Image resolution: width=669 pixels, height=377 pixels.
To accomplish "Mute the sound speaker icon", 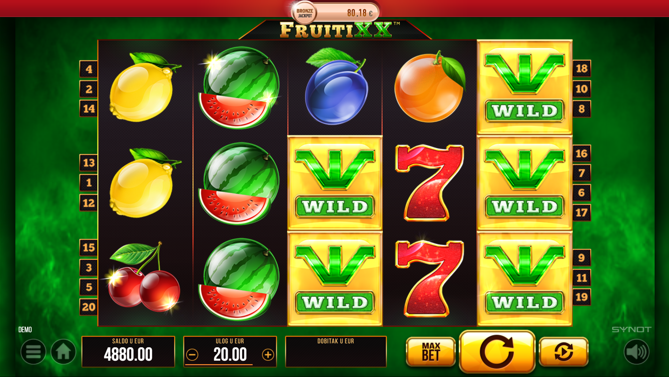I will pos(636,352).
